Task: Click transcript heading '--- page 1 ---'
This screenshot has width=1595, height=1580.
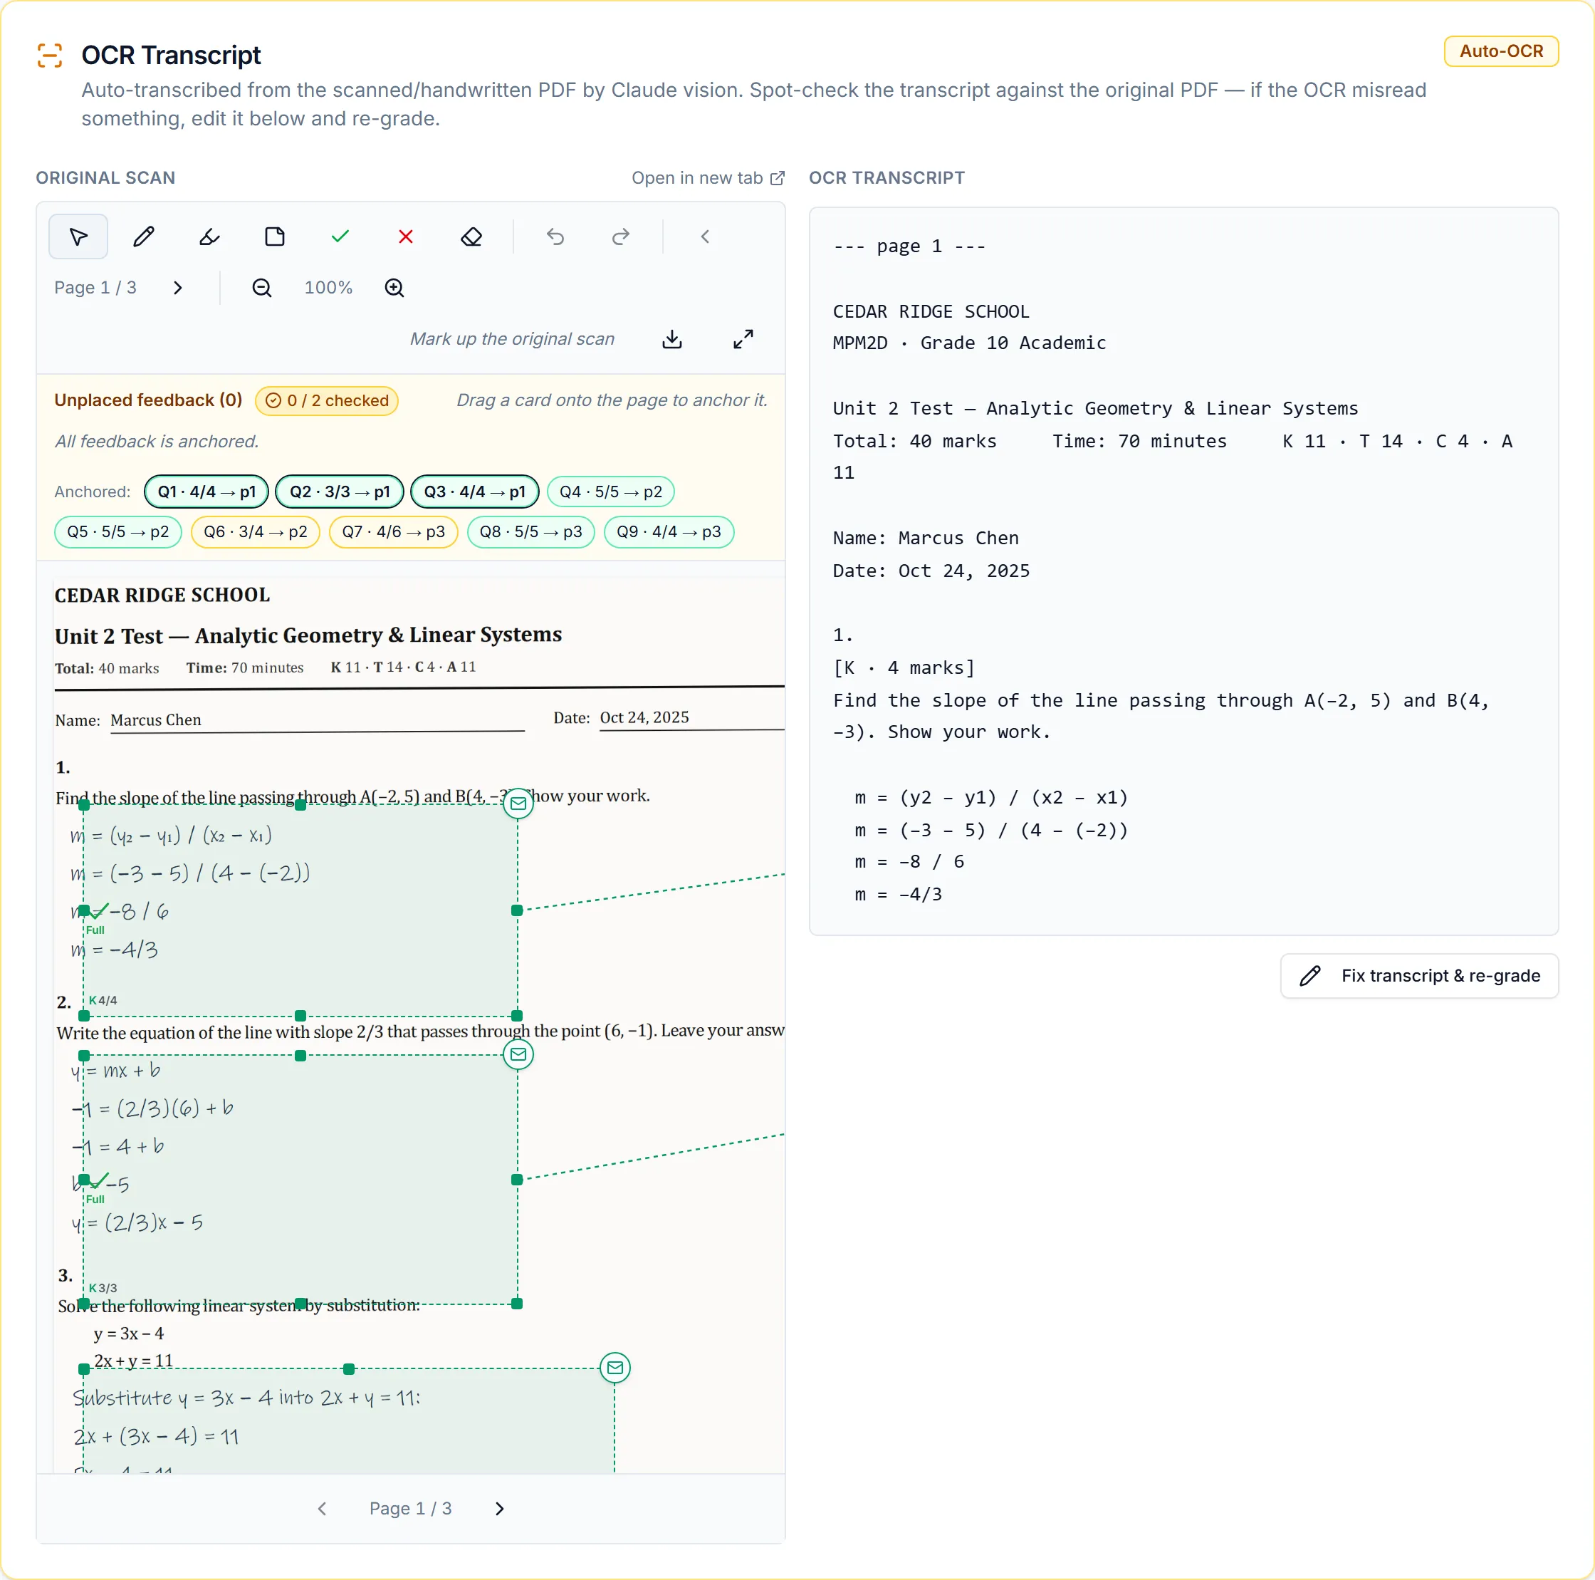Action: tap(909, 246)
